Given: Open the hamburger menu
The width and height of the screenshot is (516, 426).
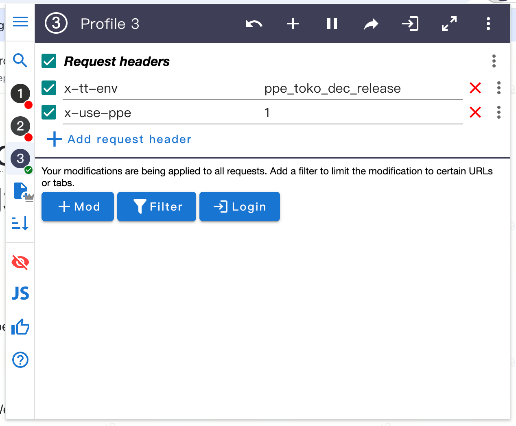Looking at the screenshot, I should click(20, 22).
